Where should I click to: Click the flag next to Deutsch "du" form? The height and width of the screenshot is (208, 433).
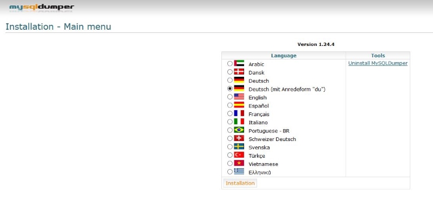point(239,88)
